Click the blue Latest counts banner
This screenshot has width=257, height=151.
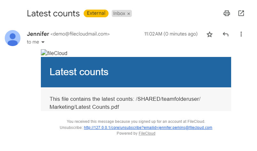tap(136, 72)
